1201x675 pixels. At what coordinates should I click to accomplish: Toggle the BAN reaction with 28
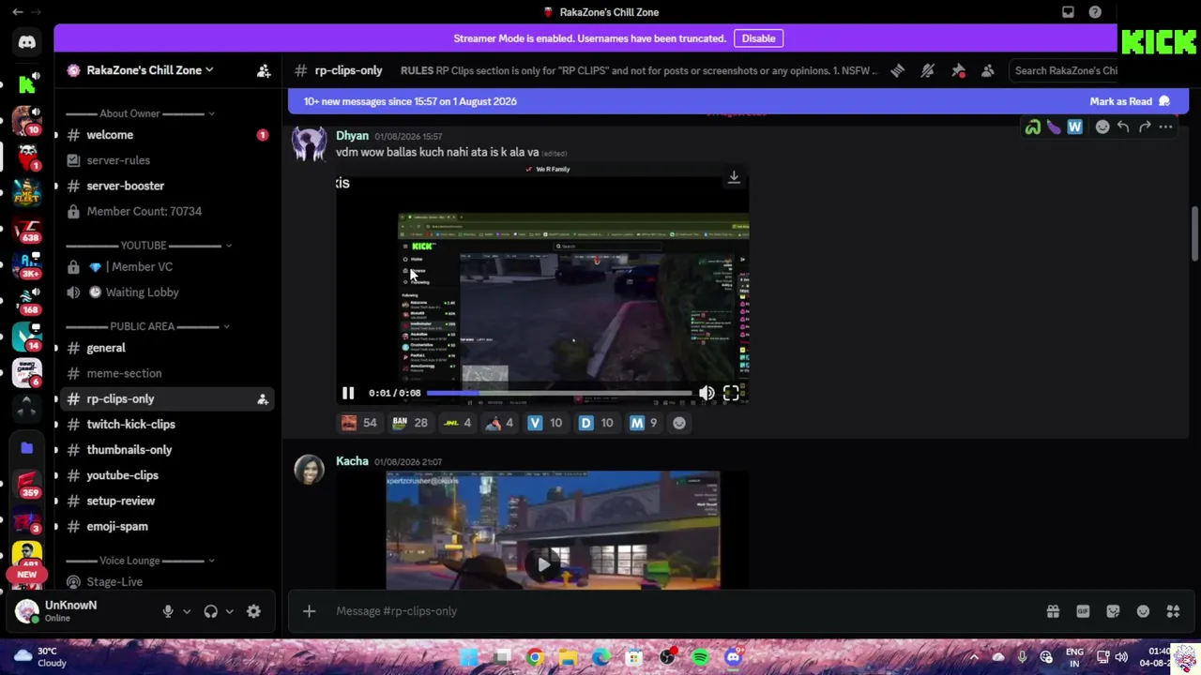(410, 423)
